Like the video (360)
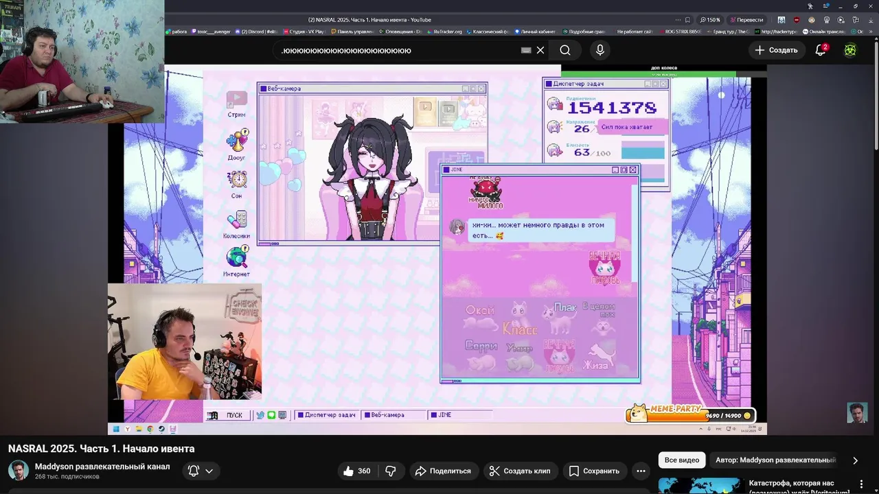The width and height of the screenshot is (879, 494). 357,471
